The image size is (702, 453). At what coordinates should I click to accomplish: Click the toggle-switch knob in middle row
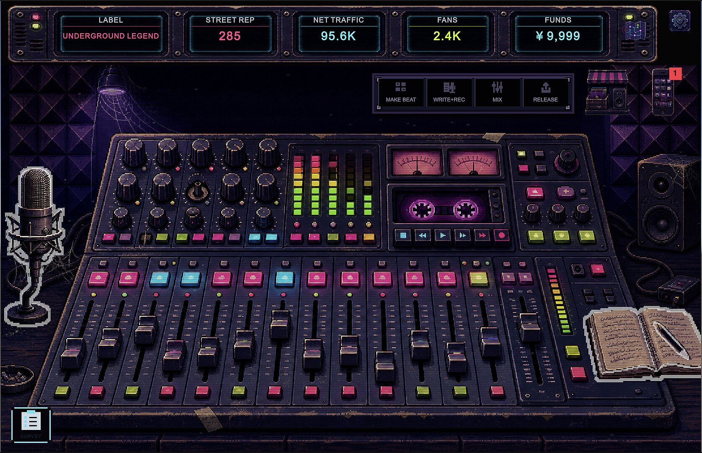point(197,191)
